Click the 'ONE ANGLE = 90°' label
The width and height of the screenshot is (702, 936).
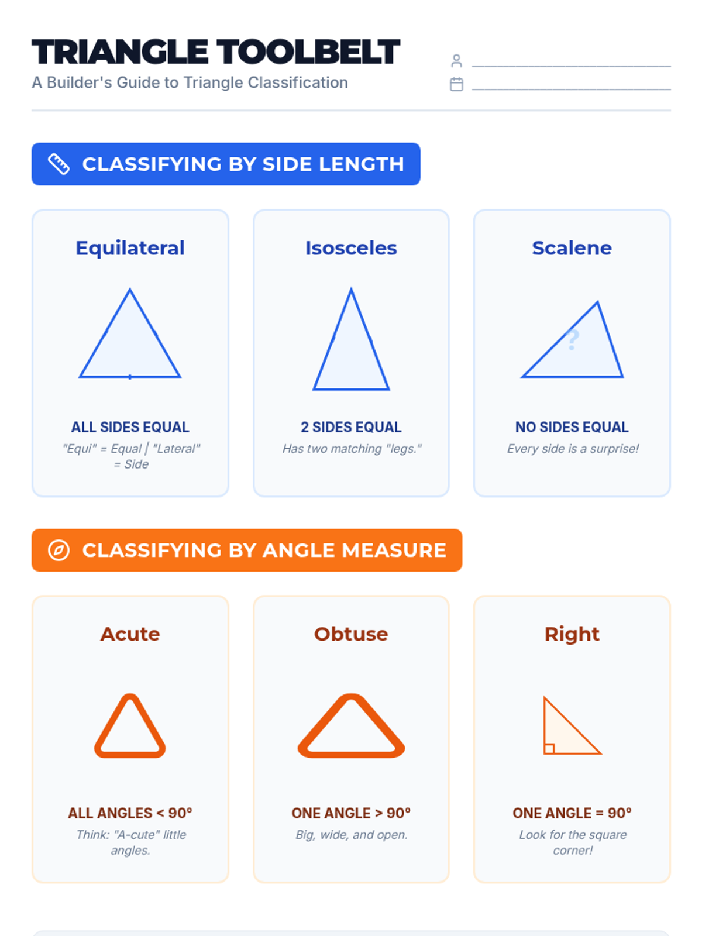pos(572,813)
